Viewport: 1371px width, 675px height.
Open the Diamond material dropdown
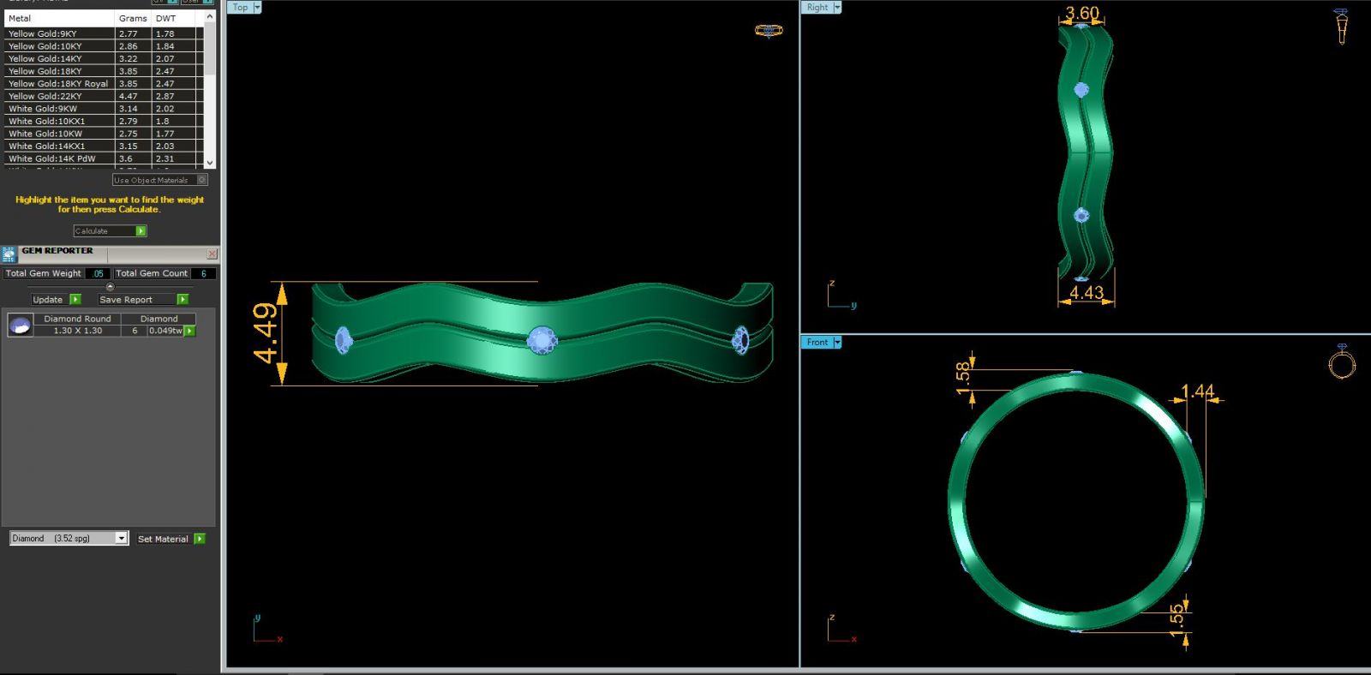[121, 539]
